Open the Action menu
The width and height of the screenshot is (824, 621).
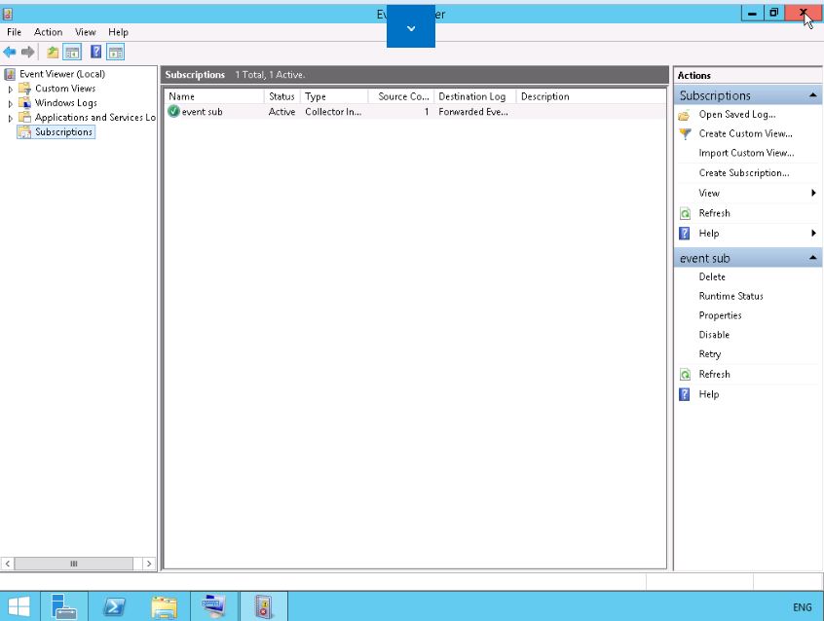point(48,32)
